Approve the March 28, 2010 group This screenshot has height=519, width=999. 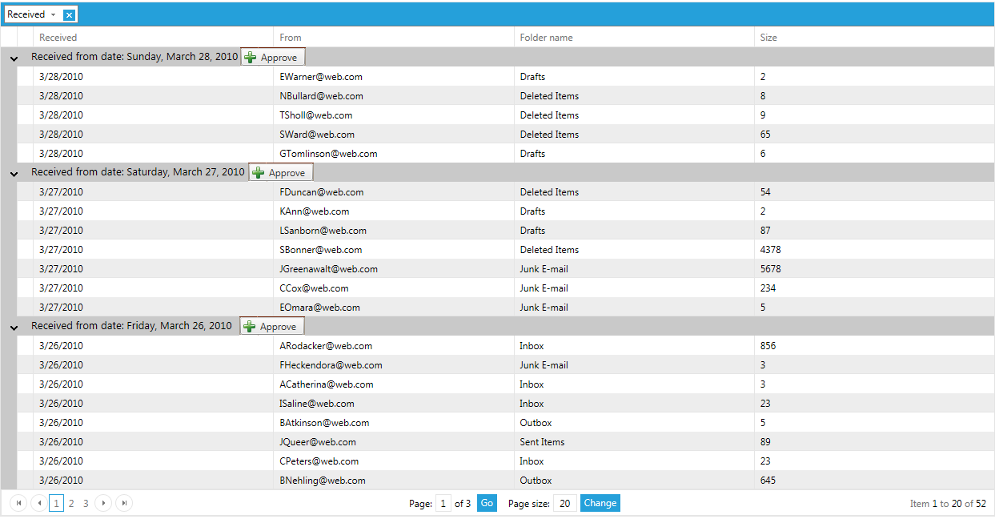273,57
